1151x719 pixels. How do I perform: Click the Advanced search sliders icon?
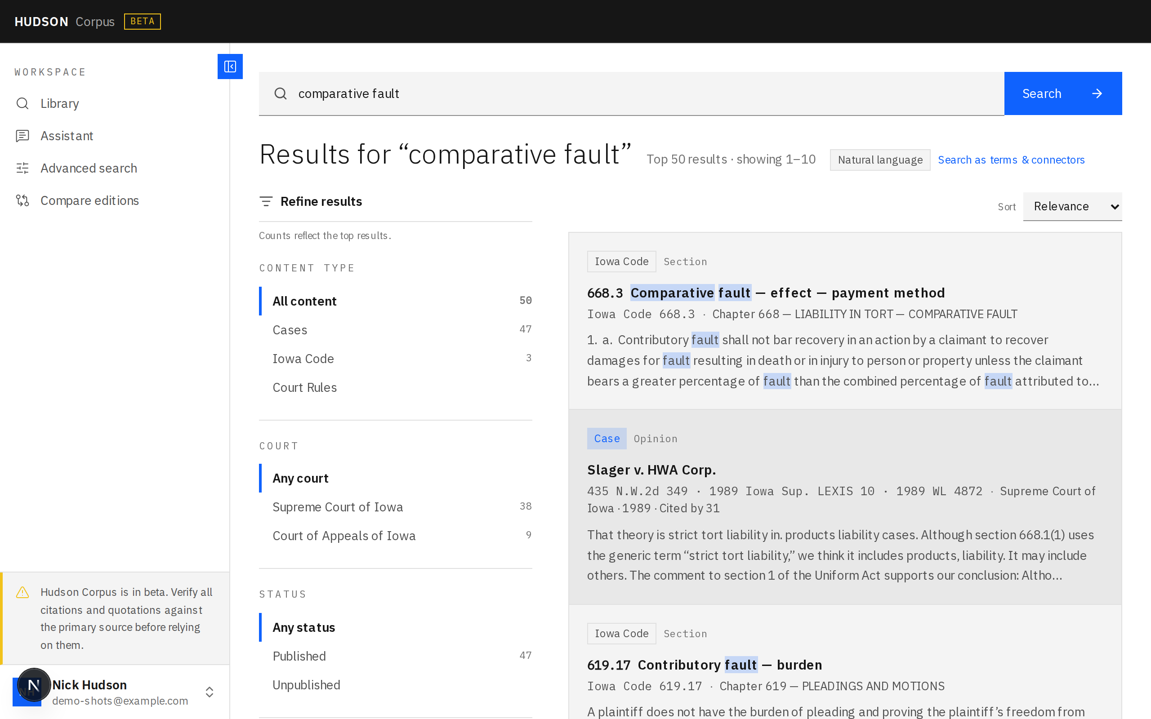(x=22, y=168)
